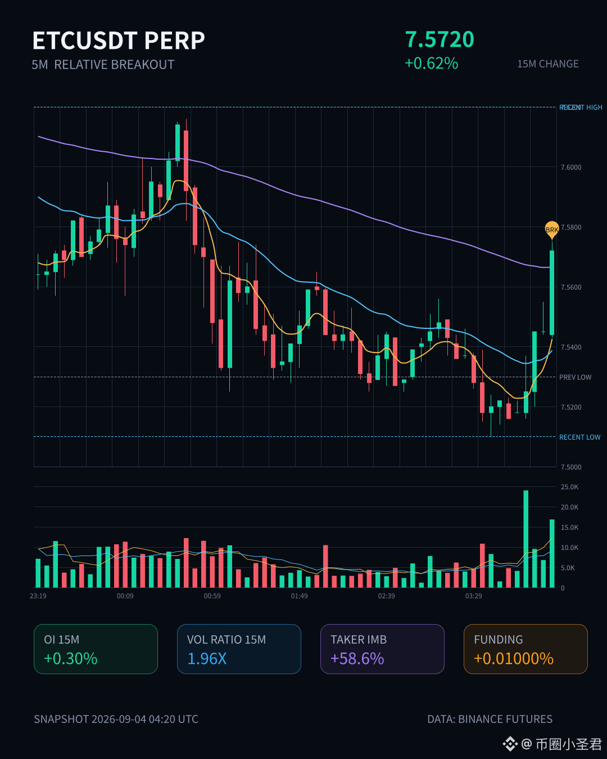Click the RECENT LOW line label
The image size is (607, 759).
coord(579,437)
